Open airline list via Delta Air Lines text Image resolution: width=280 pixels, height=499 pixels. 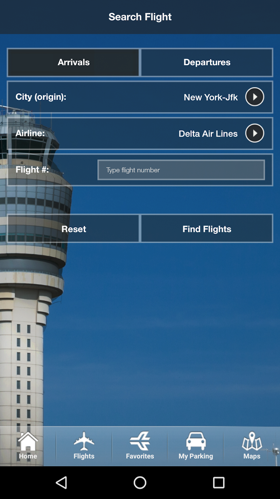(x=208, y=134)
